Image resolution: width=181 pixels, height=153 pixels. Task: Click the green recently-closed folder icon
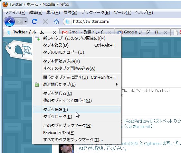point(37,85)
